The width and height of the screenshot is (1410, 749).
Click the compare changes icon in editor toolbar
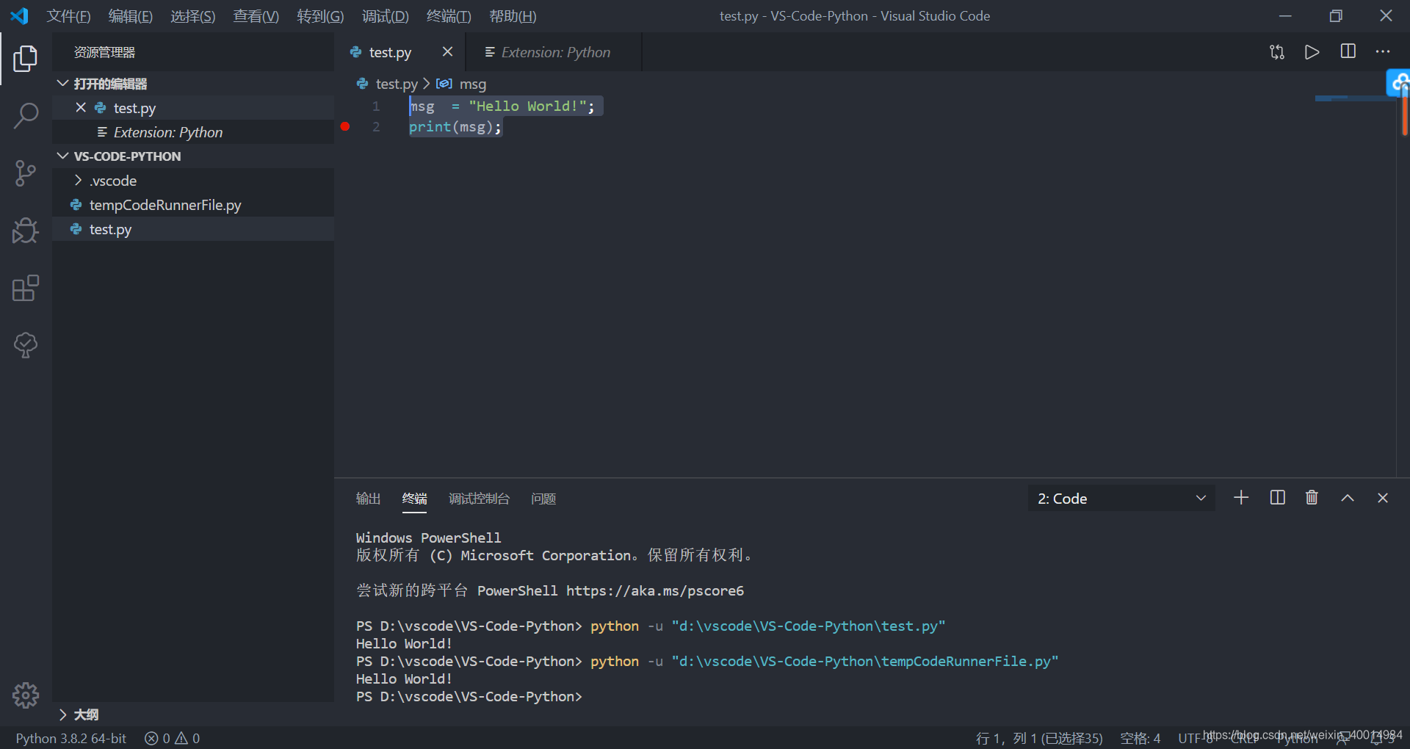coord(1277,52)
